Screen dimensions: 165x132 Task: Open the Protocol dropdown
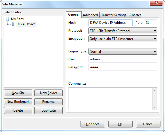click(x=123, y=31)
